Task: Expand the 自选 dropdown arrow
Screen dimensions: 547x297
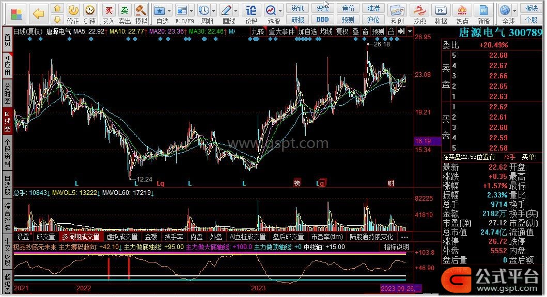Action: tap(169, 11)
